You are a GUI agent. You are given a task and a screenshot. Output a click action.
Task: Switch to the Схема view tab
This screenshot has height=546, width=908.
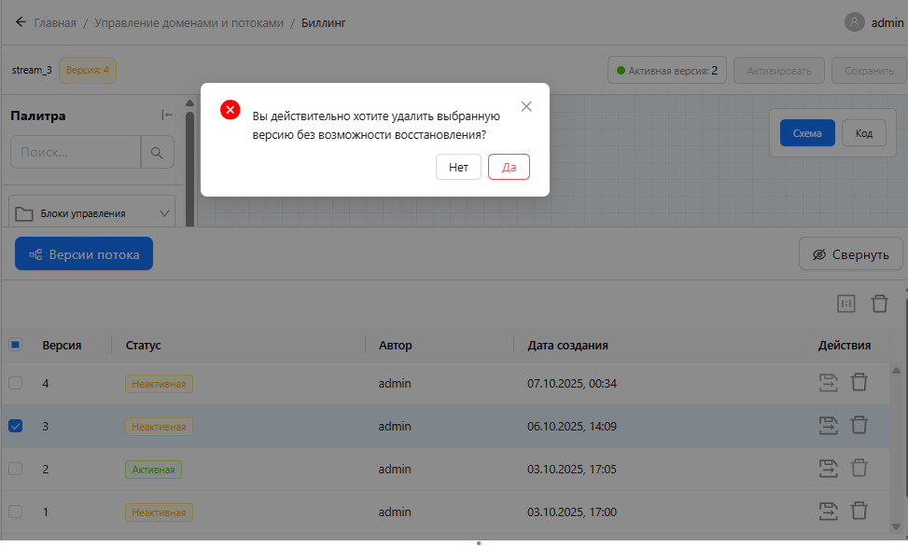point(807,133)
